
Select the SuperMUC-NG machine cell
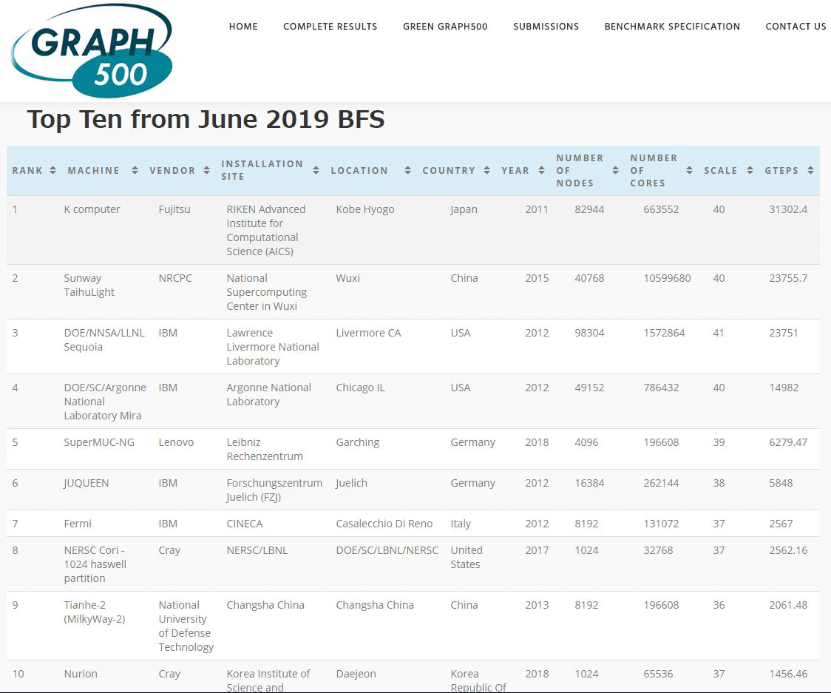pos(99,442)
